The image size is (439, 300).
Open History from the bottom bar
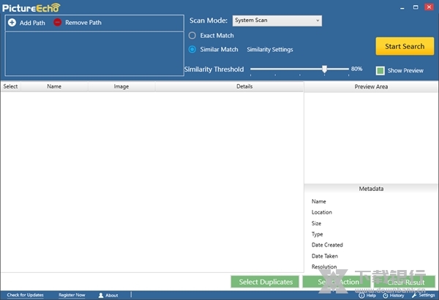coord(385,295)
